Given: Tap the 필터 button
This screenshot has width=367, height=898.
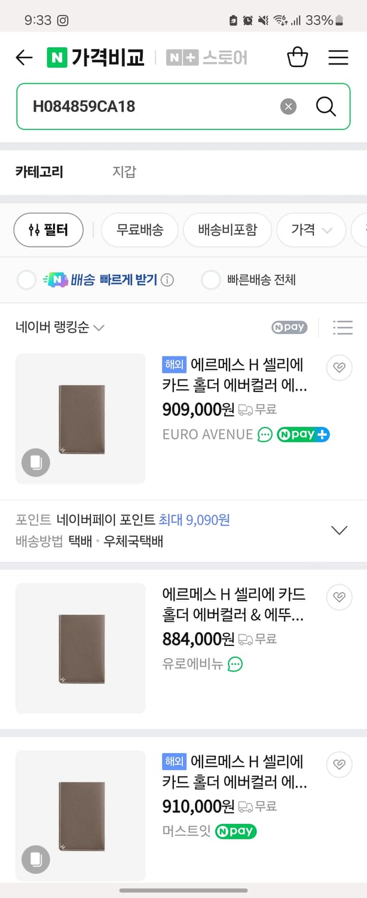Looking at the screenshot, I should pos(48,230).
